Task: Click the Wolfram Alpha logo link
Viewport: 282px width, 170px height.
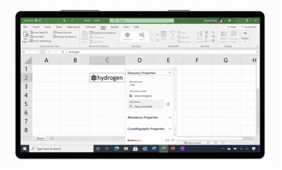Action: (x=134, y=141)
